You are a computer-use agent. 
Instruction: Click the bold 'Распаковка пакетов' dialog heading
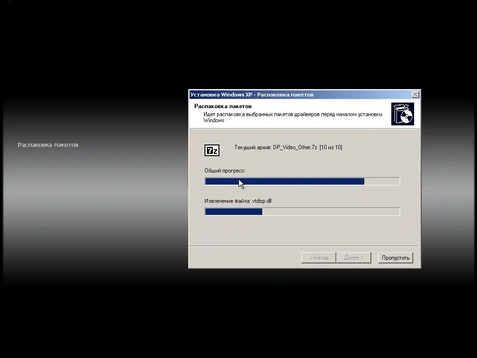point(223,106)
